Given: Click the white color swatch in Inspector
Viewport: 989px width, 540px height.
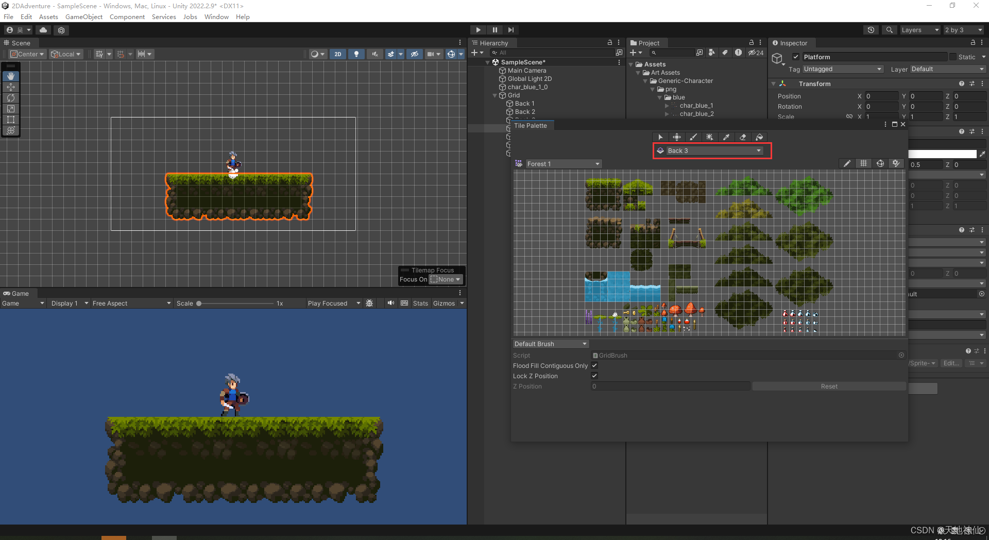Looking at the screenshot, I should 942,154.
